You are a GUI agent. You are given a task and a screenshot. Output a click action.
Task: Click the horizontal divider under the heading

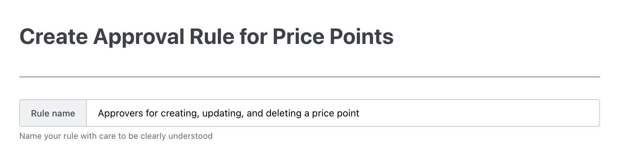pos(309,77)
